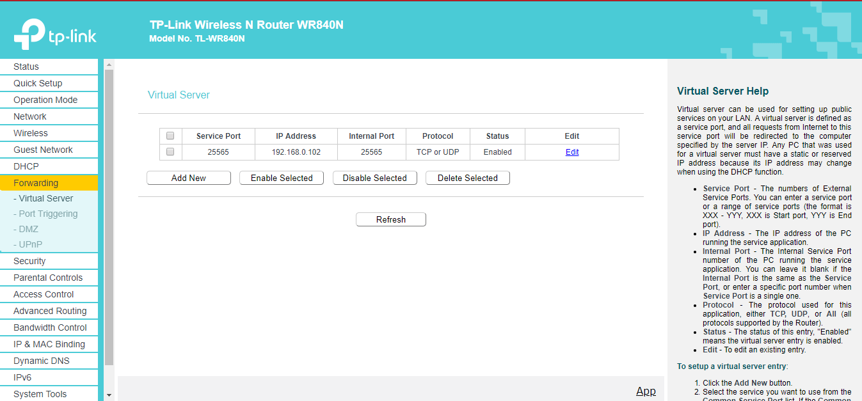Screen dimensions: 862x401
Task: Expand the IPv6 menu
Action: [49, 377]
